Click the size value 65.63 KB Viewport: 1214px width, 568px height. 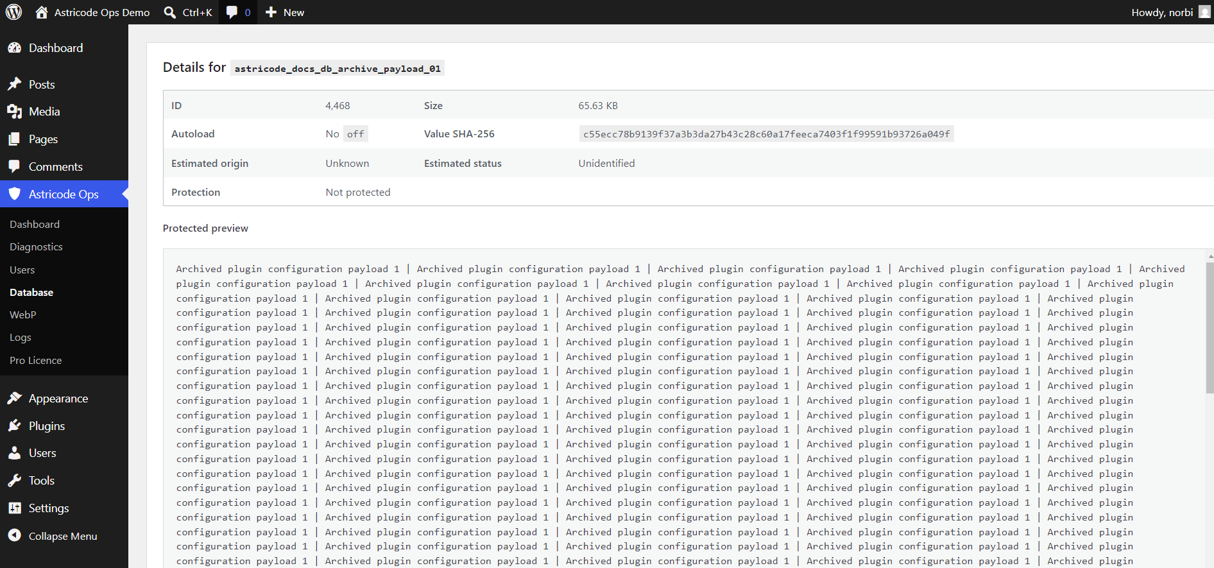pos(598,105)
